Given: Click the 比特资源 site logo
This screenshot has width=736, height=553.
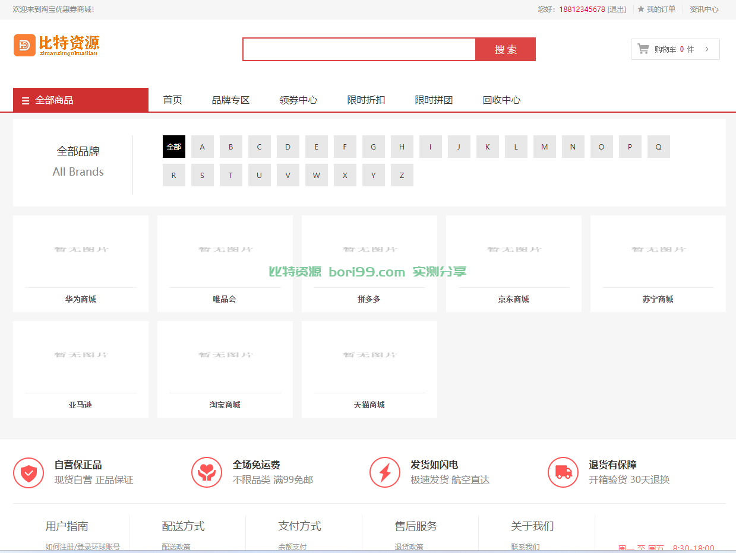Looking at the screenshot, I should tap(56, 45).
